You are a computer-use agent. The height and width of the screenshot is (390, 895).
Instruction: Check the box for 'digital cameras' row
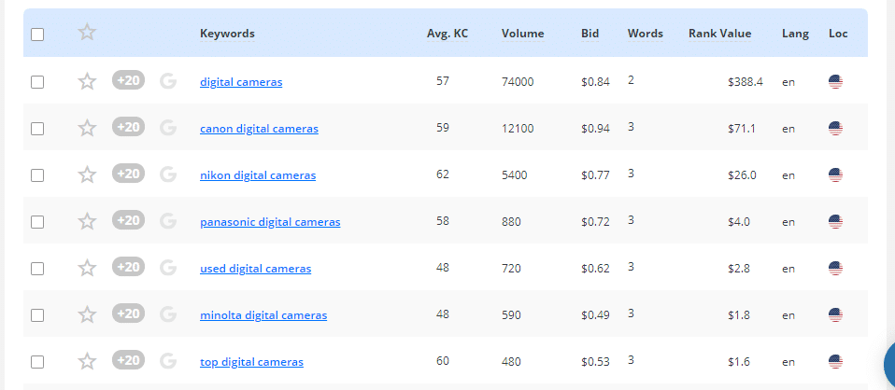(x=37, y=82)
